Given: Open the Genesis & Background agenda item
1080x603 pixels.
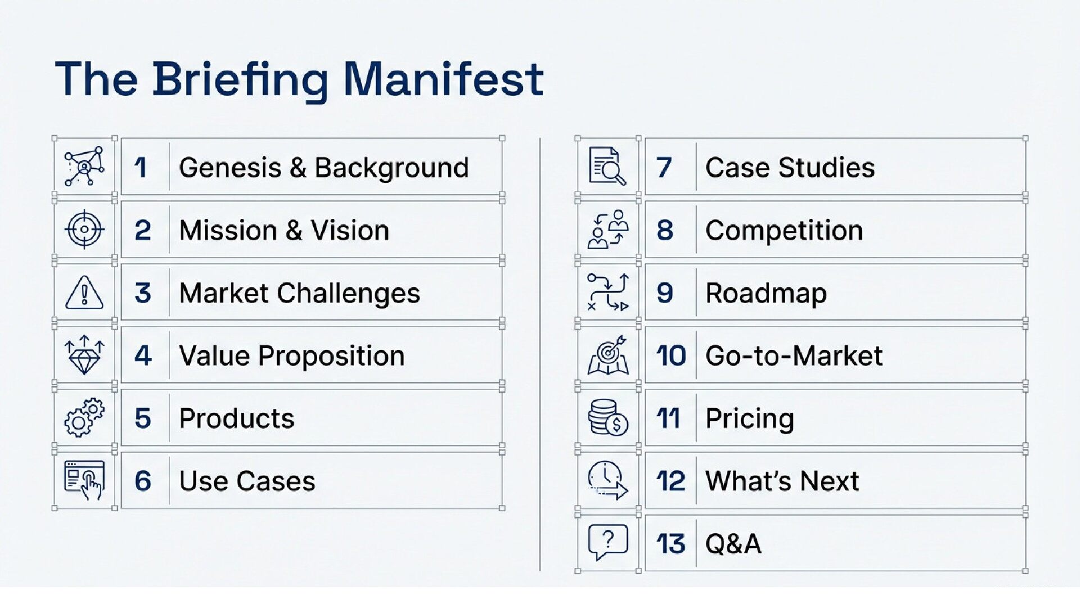Looking at the screenshot, I should [323, 167].
